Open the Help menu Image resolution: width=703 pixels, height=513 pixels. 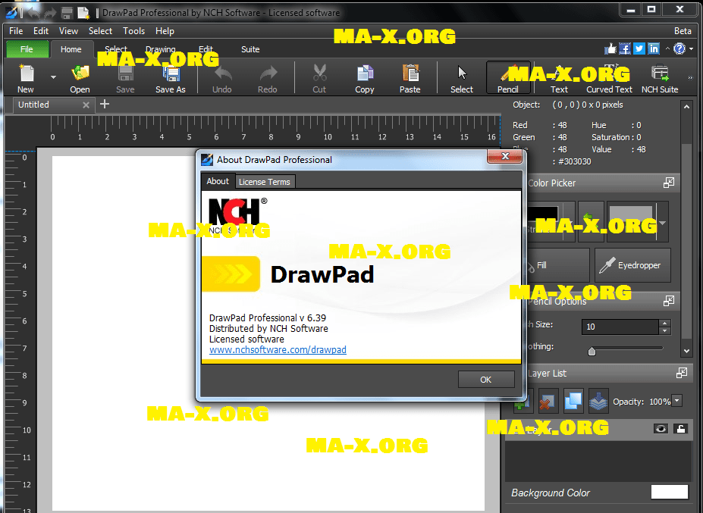point(165,31)
